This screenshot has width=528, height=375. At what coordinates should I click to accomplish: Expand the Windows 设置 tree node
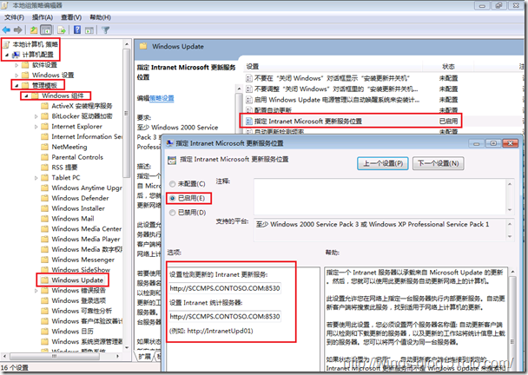16,75
